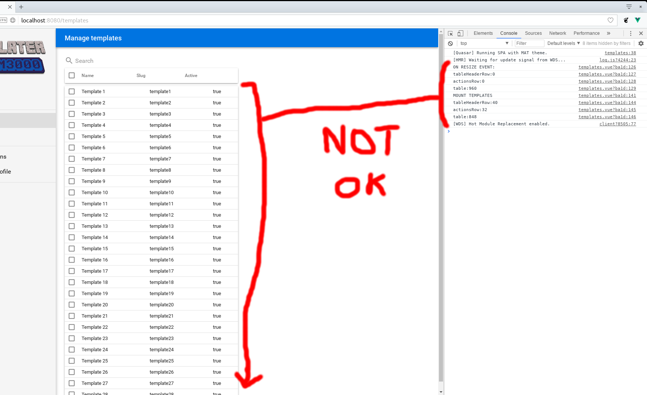The image size is (647, 395).
Task: Focus the Search templates field
Action: (151, 61)
